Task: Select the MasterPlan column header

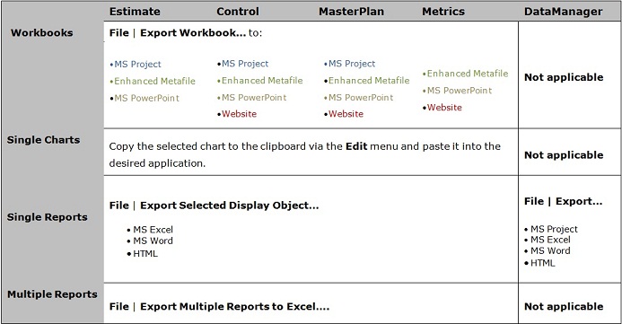Action: click(352, 12)
